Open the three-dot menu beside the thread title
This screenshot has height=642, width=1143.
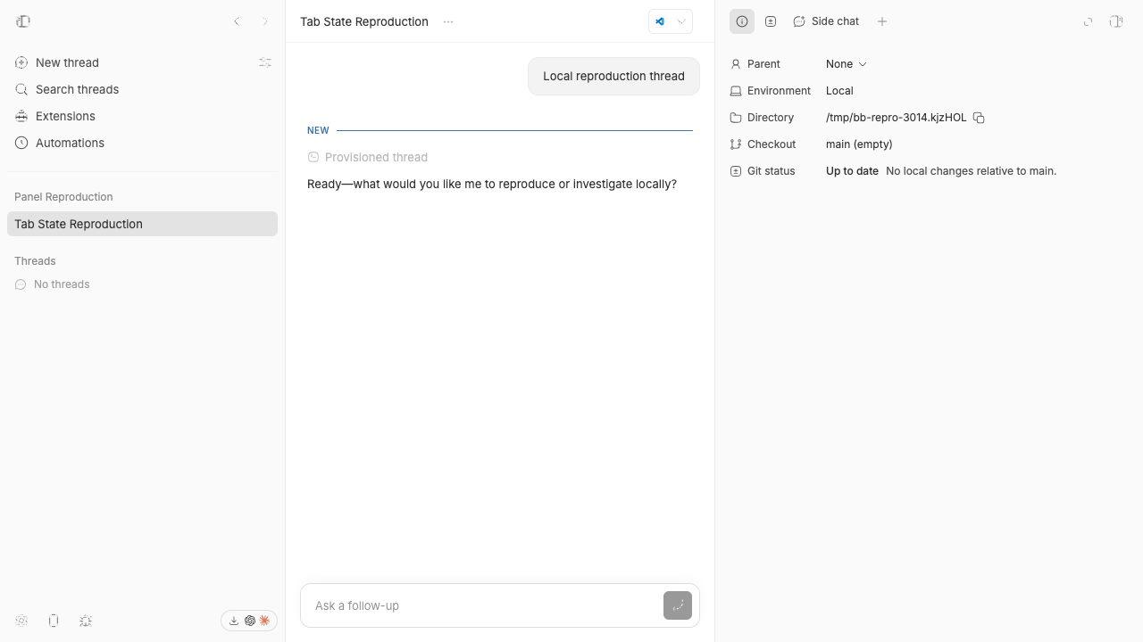(x=448, y=21)
